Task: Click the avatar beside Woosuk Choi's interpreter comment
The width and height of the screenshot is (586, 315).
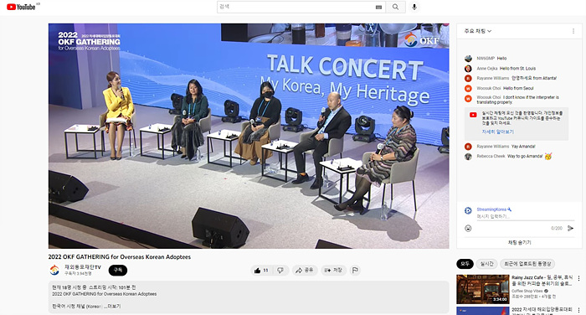Action: [468, 98]
